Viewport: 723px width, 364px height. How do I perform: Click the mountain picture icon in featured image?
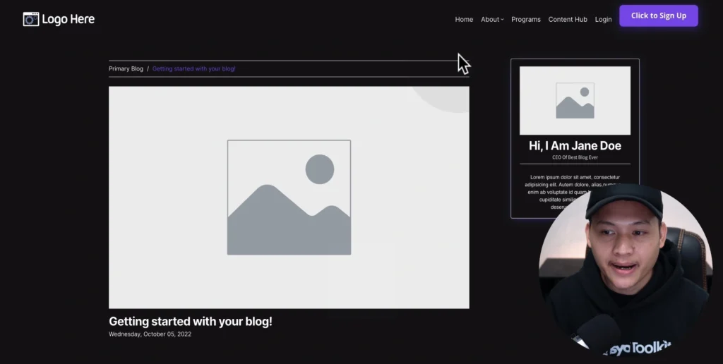click(289, 198)
